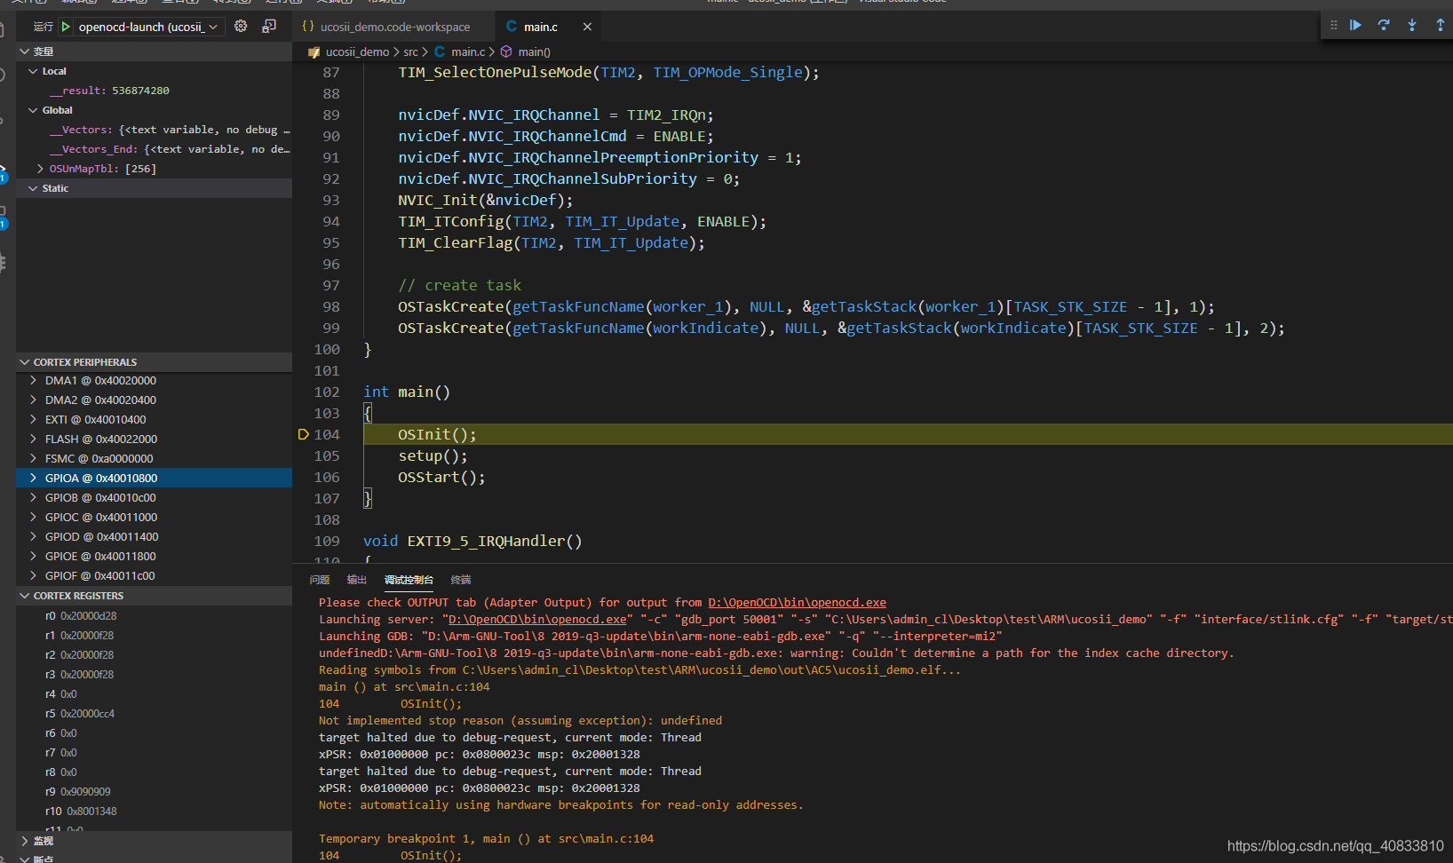The height and width of the screenshot is (863, 1453).
Task: Click line number 105 in the gutter
Action: (327, 455)
